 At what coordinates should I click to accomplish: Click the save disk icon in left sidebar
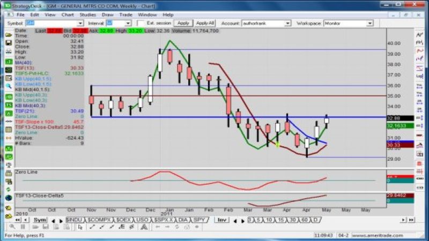pyautogui.click(x=9, y=43)
